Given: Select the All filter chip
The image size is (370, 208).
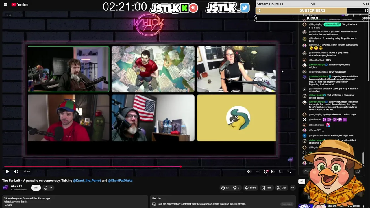Looking at the screenshot, I should pos(301,181).
